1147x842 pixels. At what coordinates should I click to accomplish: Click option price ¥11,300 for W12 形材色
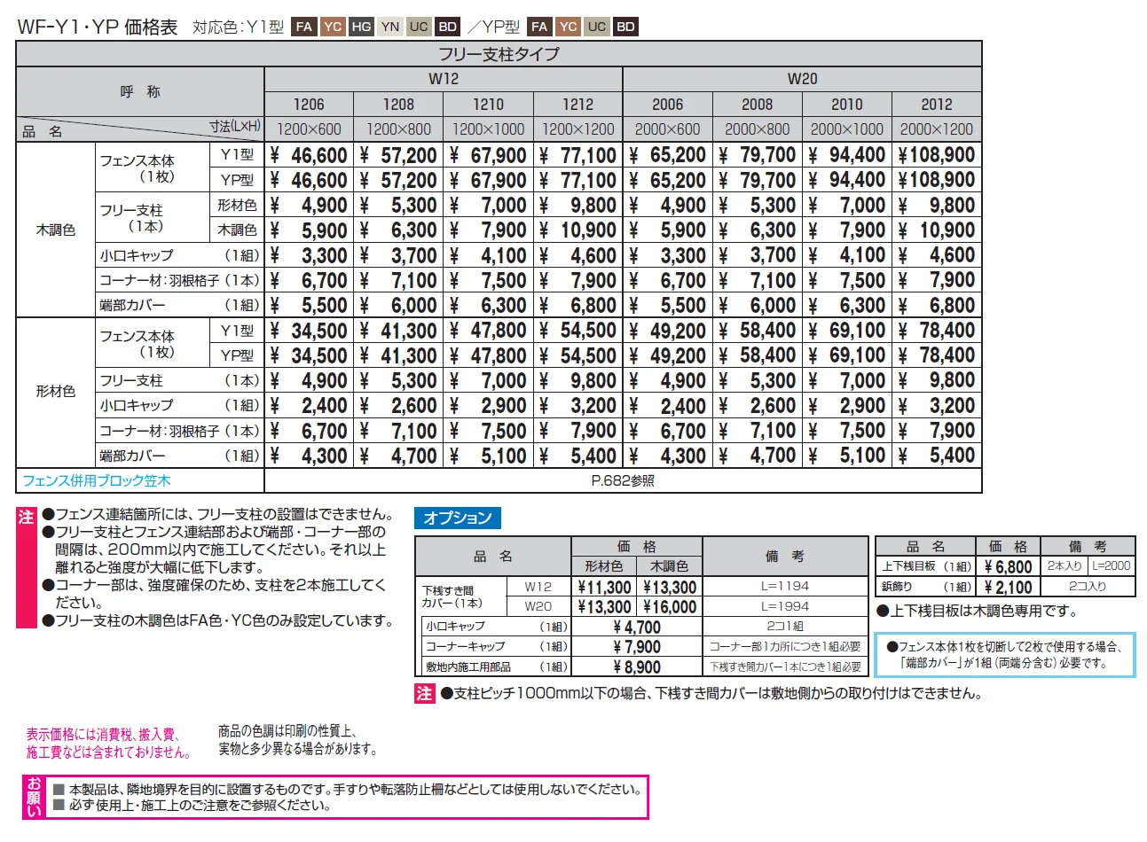click(604, 587)
